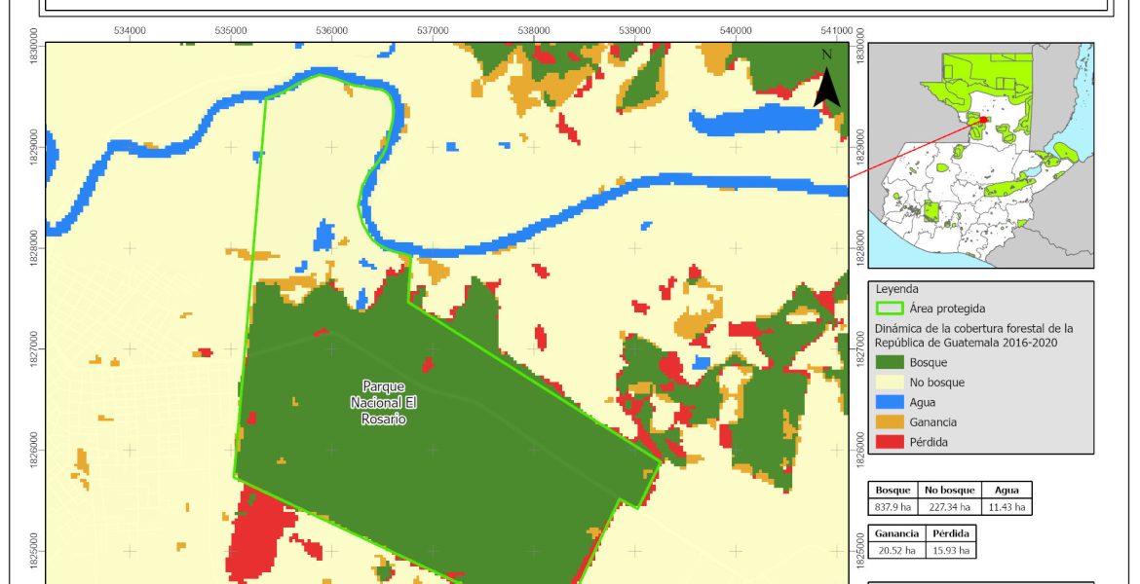Click the red location dot on inset map
Viewport: 1140px width, 584px height.
(x=983, y=120)
